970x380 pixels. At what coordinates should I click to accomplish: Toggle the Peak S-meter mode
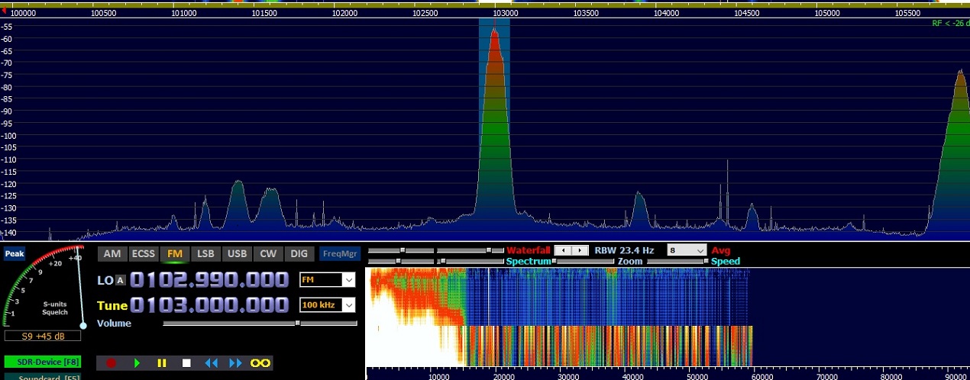15,254
